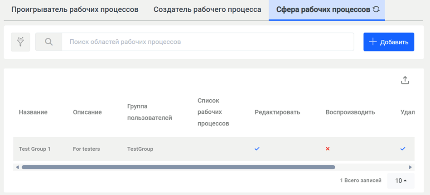Click the Test Group 1 cell
This screenshot has width=430, height=195.
[x=34, y=149]
